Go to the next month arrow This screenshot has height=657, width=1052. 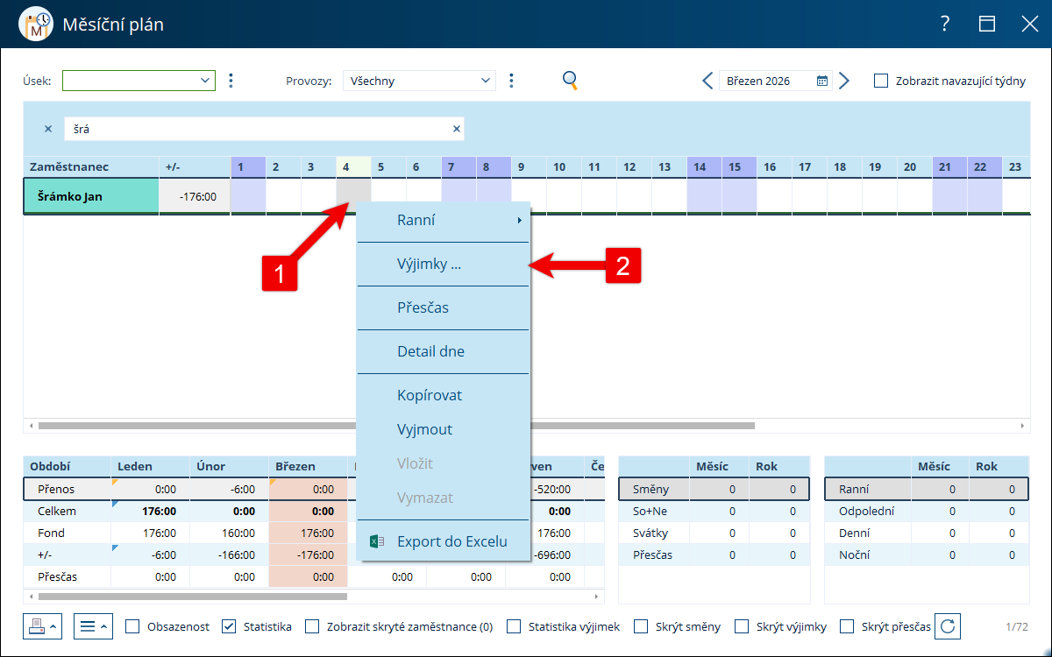(844, 81)
